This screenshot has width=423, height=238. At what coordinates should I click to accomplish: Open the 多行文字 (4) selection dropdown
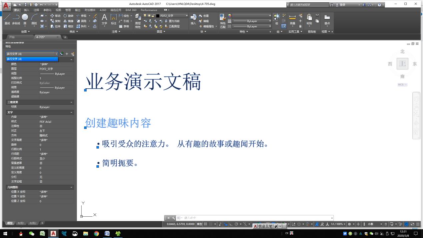click(x=56, y=53)
